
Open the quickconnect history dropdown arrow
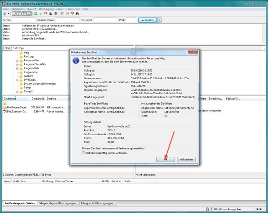[159, 20]
